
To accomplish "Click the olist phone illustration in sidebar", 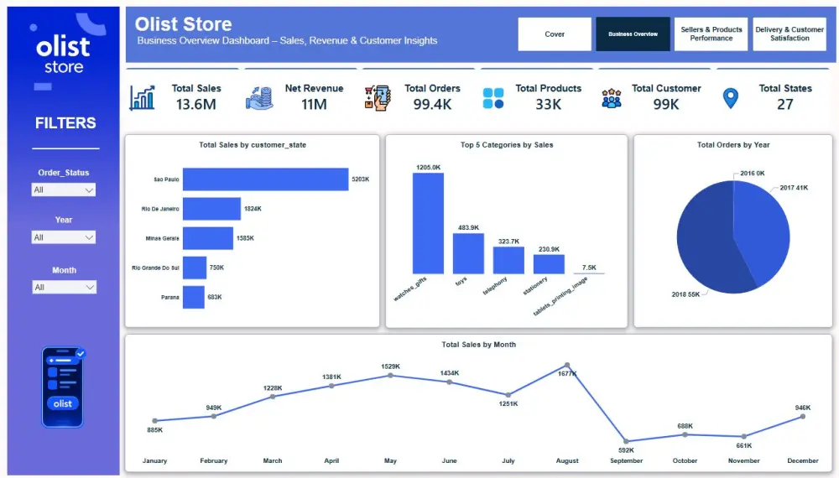I will [63, 387].
